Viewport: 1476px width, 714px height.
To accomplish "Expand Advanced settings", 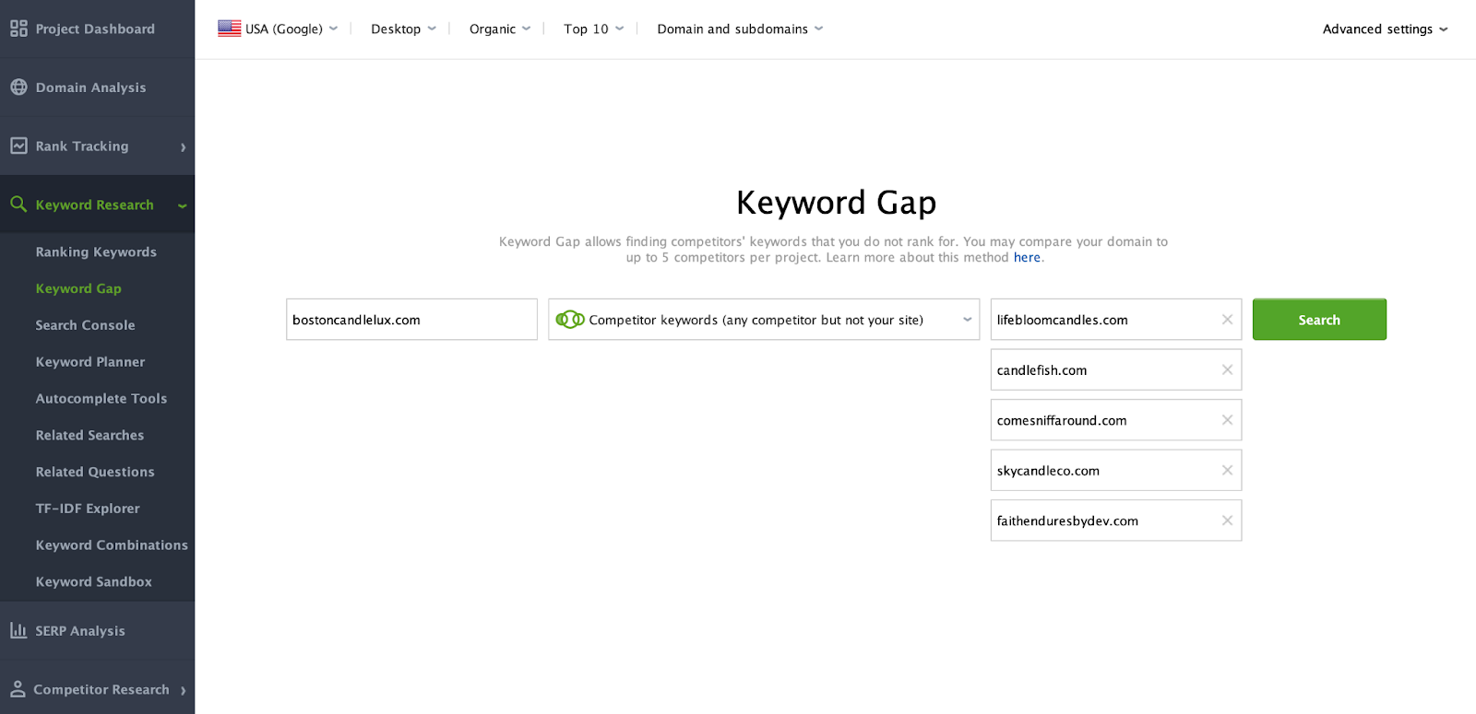I will click(x=1385, y=29).
